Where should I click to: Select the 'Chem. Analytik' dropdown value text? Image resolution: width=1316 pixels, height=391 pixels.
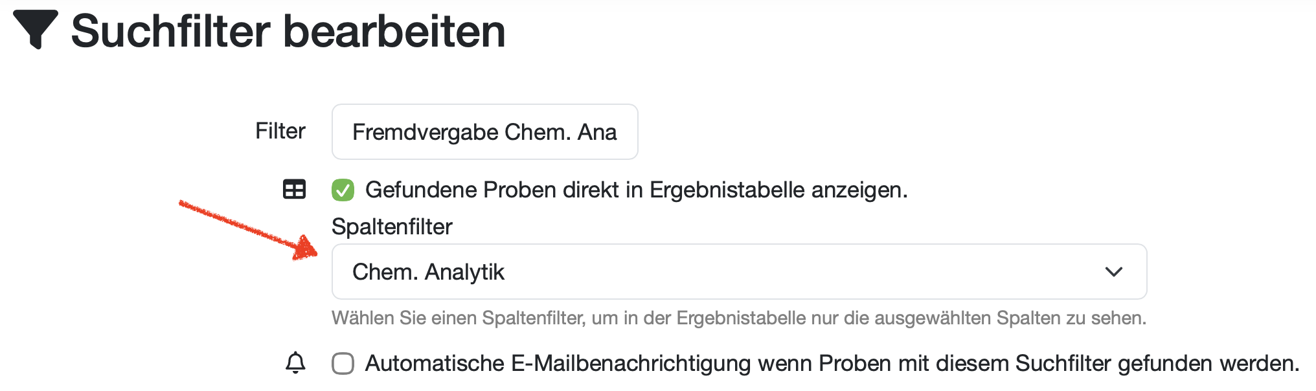(428, 272)
